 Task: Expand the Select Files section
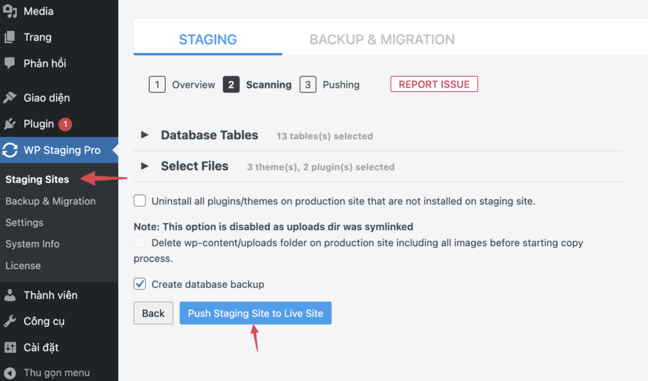click(x=144, y=166)
